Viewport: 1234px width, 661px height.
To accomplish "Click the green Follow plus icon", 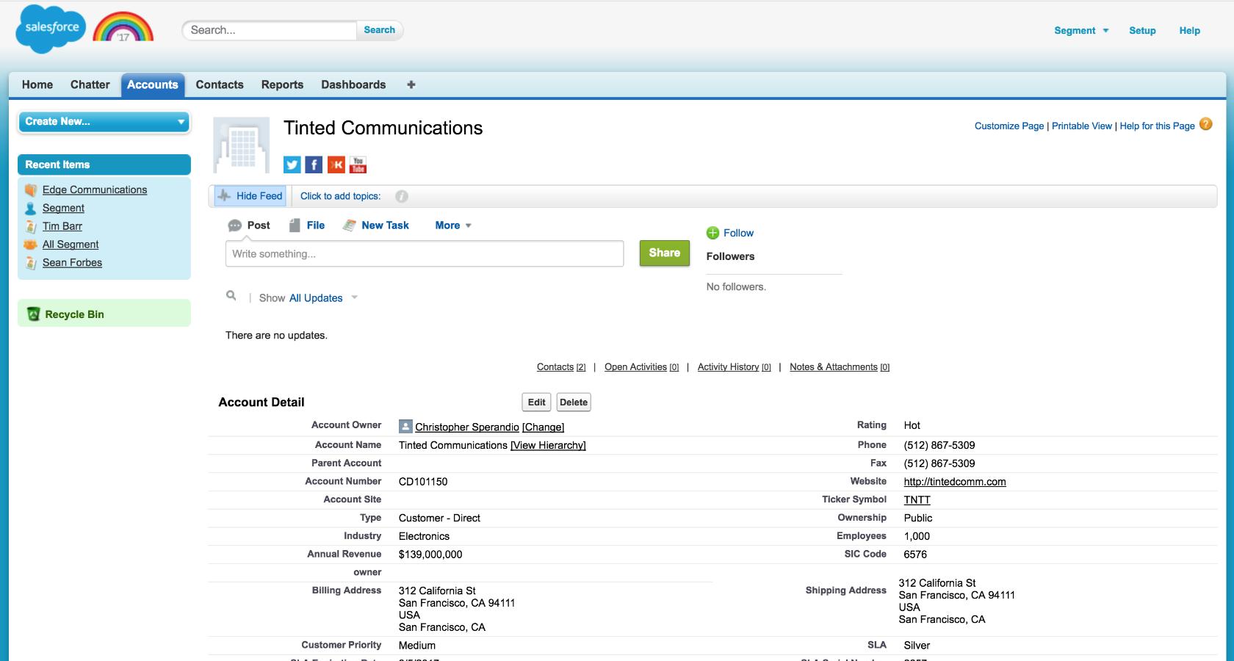I will pos(712,233).
